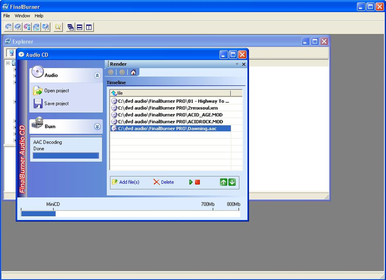The width and height of the screenshot is (386, 280).
Task: Open the Render panel dropdown arrow
Action: [x=237, y=64]
